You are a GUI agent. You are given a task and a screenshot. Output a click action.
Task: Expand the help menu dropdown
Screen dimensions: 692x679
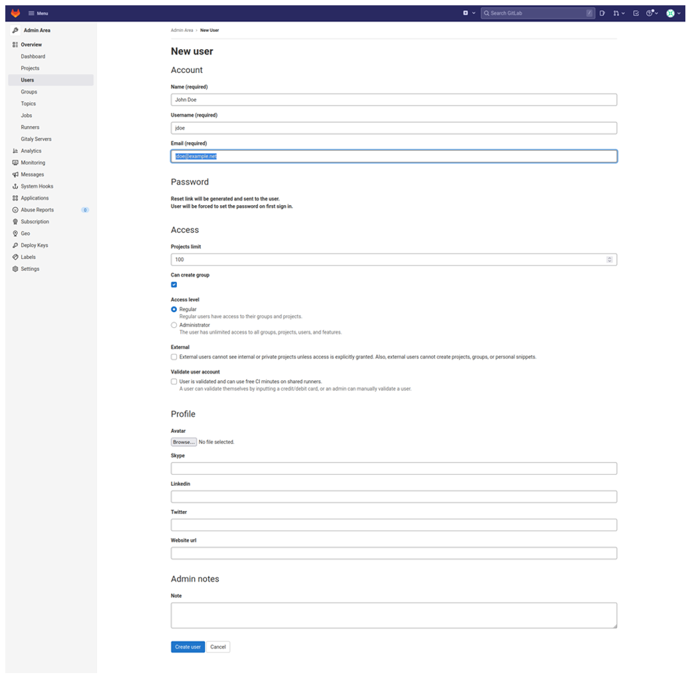[x=649, y=13]
